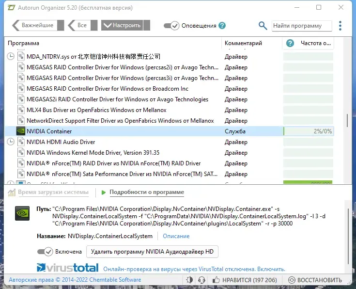Screen dimensions: 356x289
Task: Toggle the Включена enabled switch
Action: (45, 252)
